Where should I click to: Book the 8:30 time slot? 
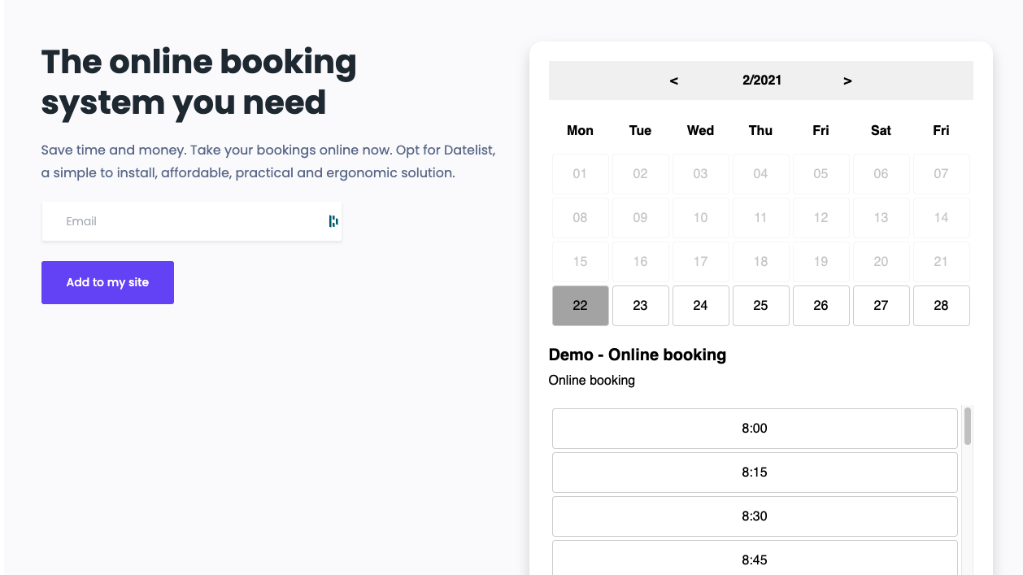(754, 516)
